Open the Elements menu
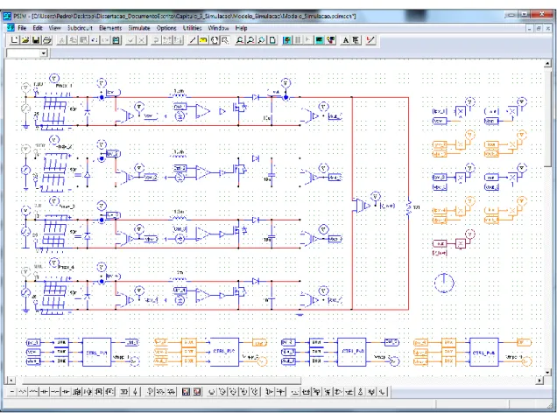 (110, 28)
